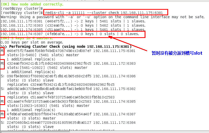Select slave node ID starting ad40b2ad4370

(x=49, y=89)
